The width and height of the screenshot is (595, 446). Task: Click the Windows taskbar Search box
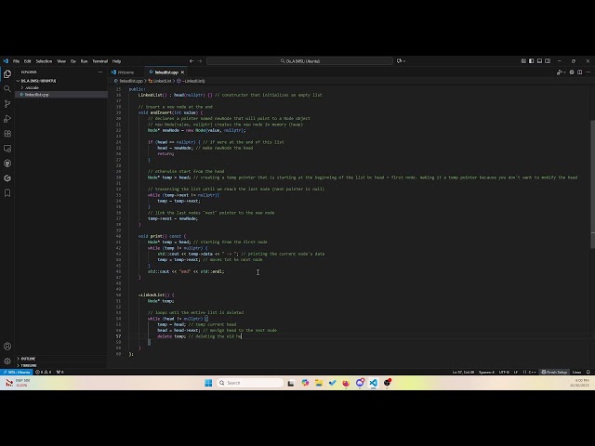coord(250,383)
